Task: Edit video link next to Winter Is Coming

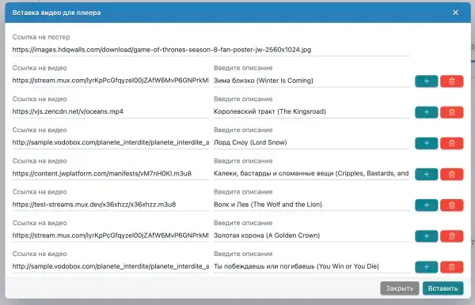Action: pos(111,81)
